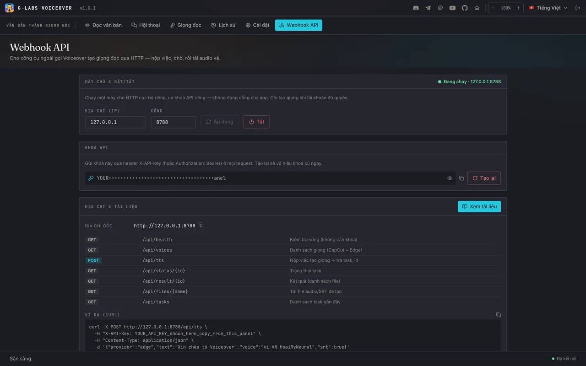The height and width of the screenshot is (366, 586).
Task: Switch to the Hội thoại tab
Action: tap(146, 25)
